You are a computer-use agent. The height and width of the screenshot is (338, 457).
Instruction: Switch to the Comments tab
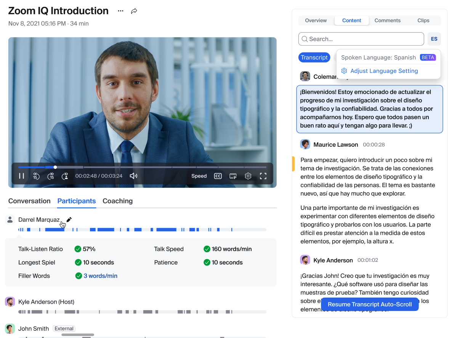tap(387, 20)
